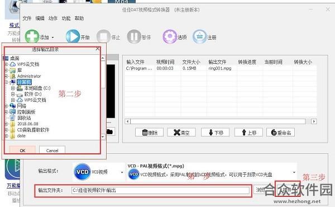Expand the 本地磁盘 (C:) node
The width and height of the screenshot is (335, 207).
pyautogui.click(x=13, y=88)
